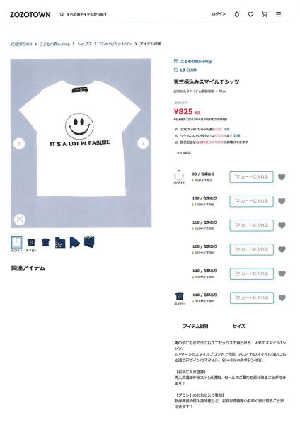
Task: Open favorites heart icon in header
Action: pyautogui.click(x=250, y=14)
